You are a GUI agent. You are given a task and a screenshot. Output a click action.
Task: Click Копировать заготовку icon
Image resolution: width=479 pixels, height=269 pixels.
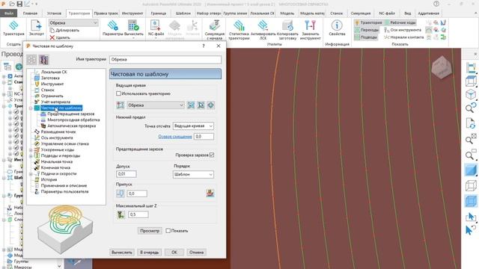(x=287, y=26)
